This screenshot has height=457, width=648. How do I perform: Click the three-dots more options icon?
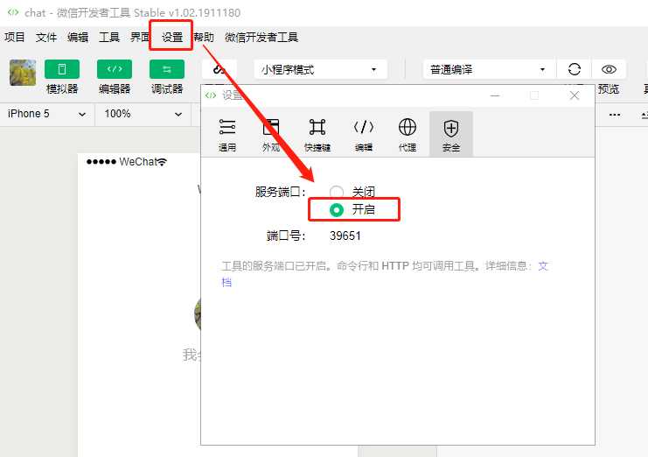[x=615, y=115]
